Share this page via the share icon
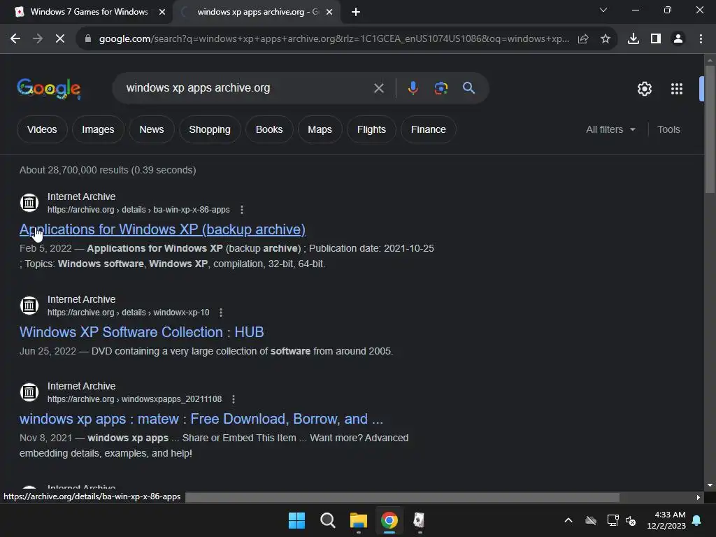Screen dimensions: 716x537 pyautogui.click(x=583, y=39)
